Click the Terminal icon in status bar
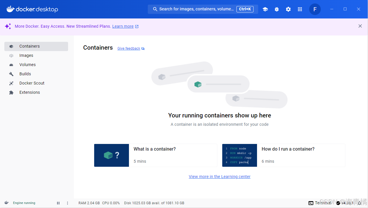 point(311,203)
